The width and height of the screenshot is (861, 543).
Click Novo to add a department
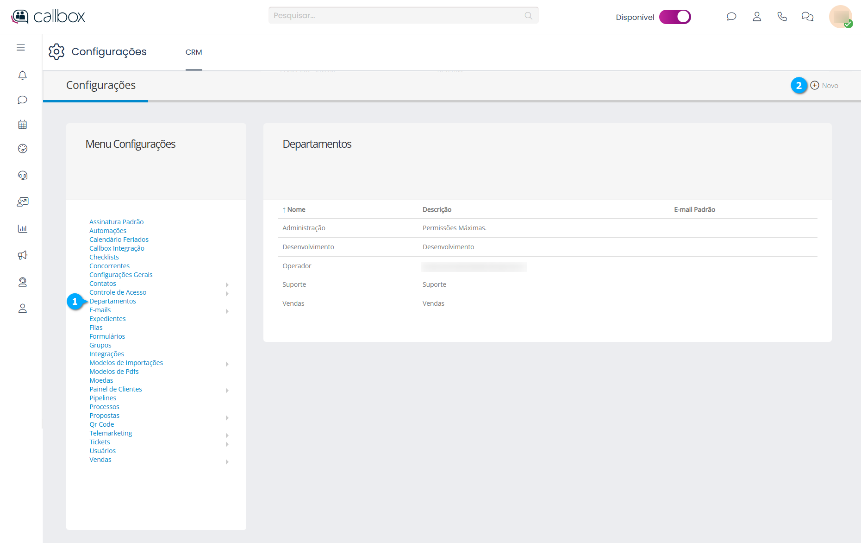[824, 86]
